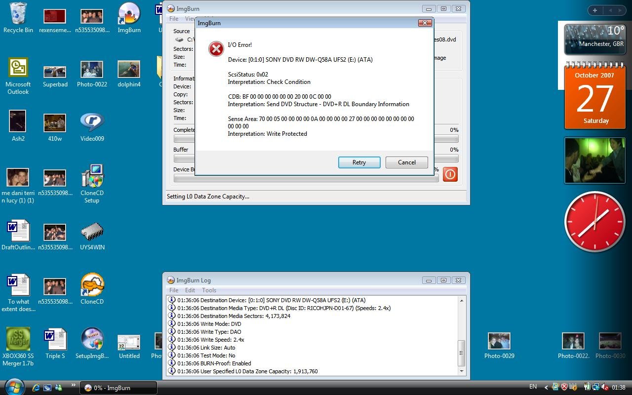Click the EN language indicator
The width and height of the screenshot is (632, 395).
[x=533, y=387]
